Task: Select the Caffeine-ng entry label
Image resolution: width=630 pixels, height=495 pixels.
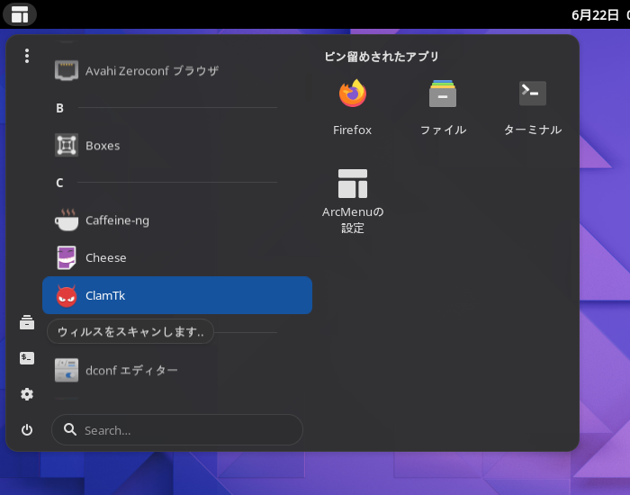Action: [x=117, y=220]
